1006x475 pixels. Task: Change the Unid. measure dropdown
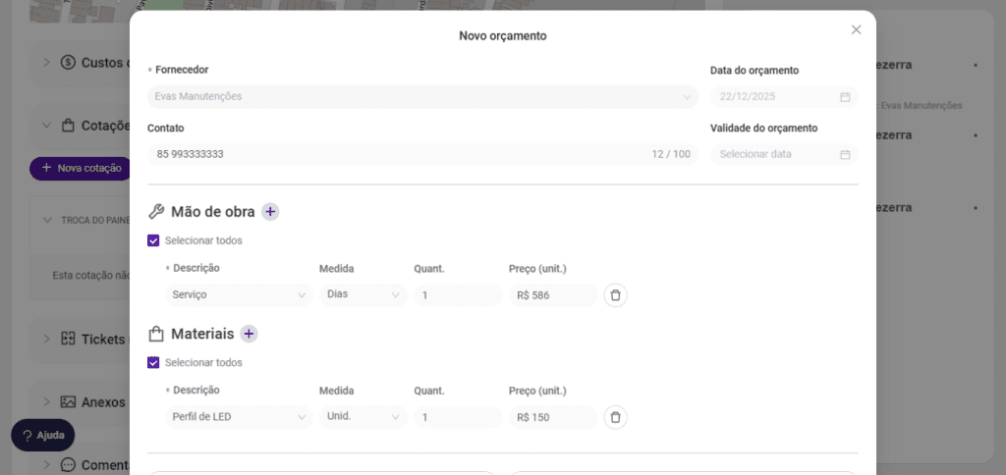pos(363,416)
